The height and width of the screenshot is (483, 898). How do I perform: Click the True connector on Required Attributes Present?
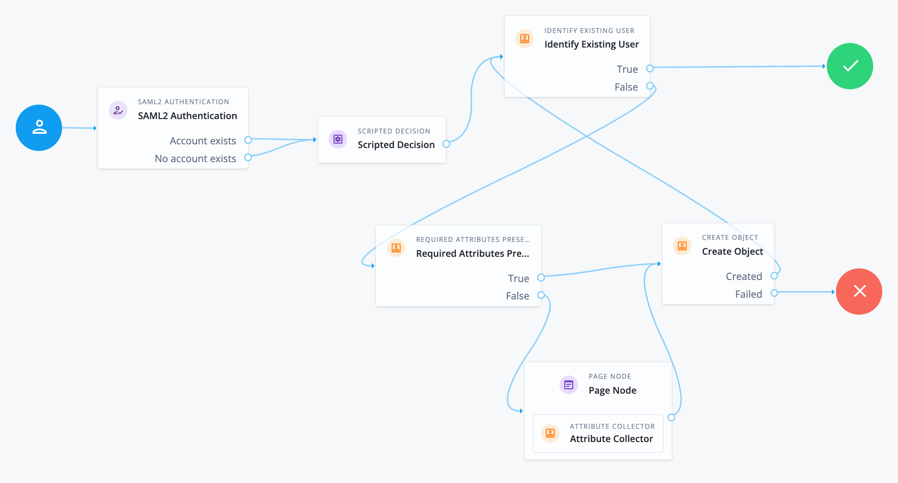click(x=541, y=278)
